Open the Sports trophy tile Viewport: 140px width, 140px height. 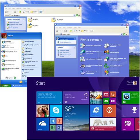131,111
